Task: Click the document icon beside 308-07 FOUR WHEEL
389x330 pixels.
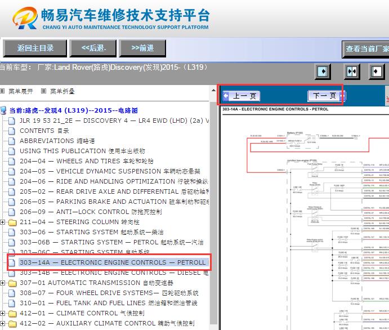Action: coord(12,293)
